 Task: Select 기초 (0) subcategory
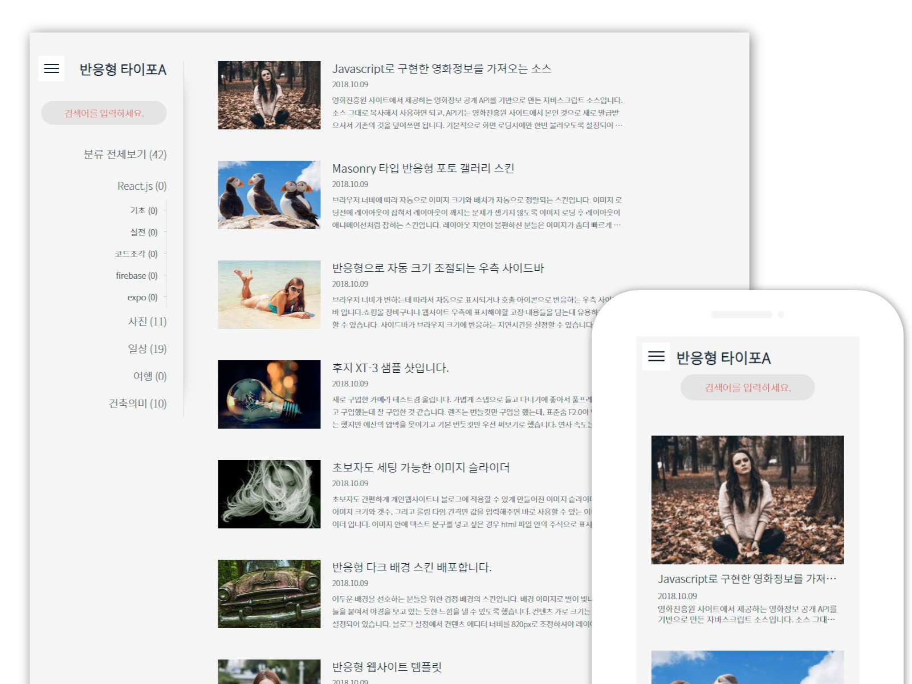(144, 210)
